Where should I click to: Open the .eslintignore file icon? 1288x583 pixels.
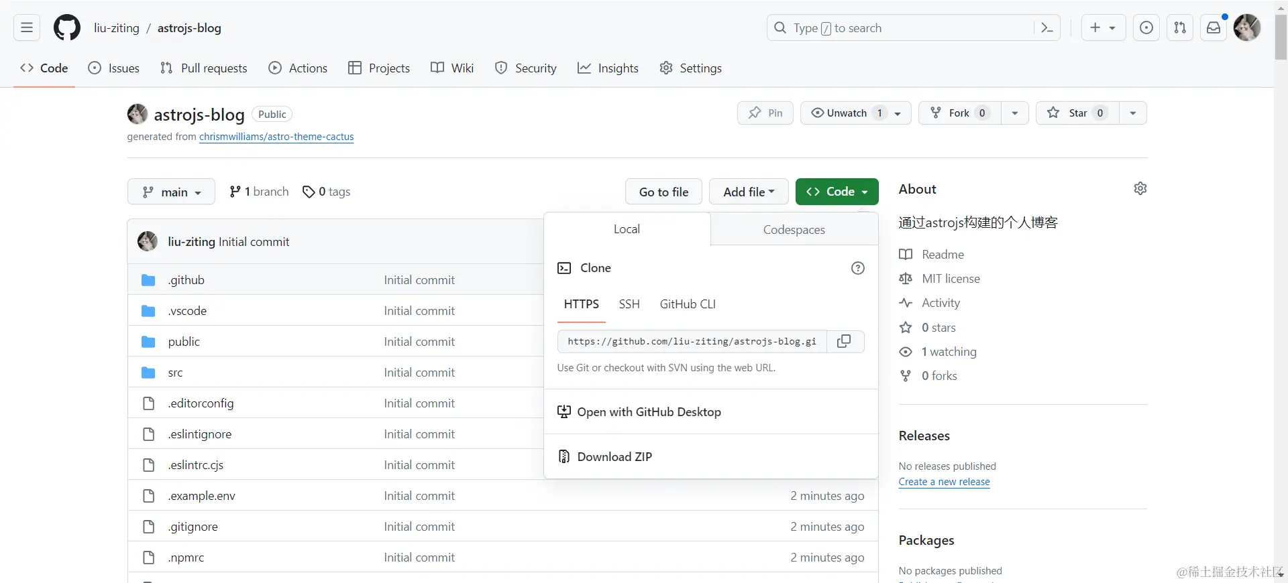pos(148,434)
